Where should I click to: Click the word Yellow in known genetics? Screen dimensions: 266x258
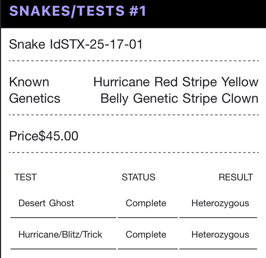pos(240,82)
